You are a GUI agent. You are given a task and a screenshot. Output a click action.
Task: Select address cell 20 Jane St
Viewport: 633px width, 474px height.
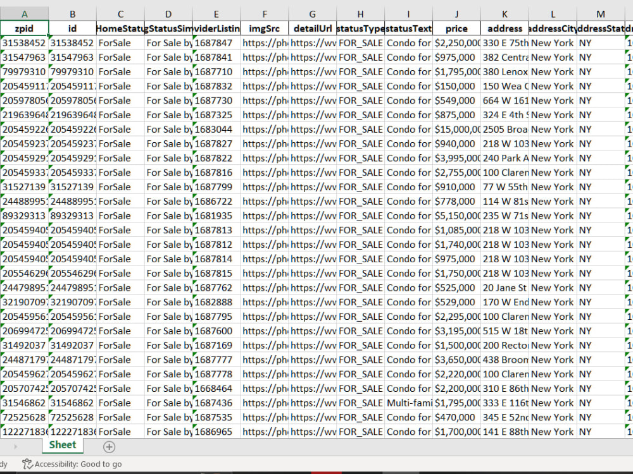coord(505,288)
